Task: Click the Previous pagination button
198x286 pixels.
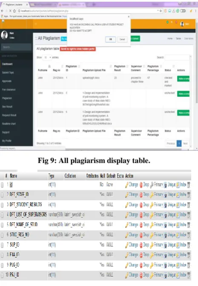Action: (171, 144)
